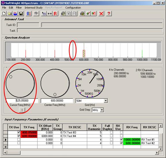This screenshot has height=158, width=166.
Task: Open the Edit menu
Action: (11, 7)
